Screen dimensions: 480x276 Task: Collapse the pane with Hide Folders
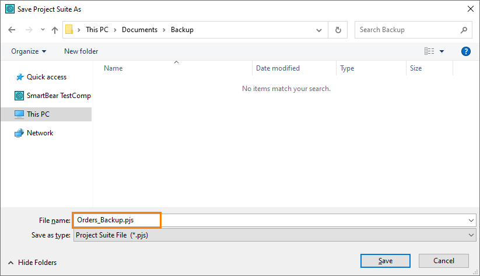point(33,263)
